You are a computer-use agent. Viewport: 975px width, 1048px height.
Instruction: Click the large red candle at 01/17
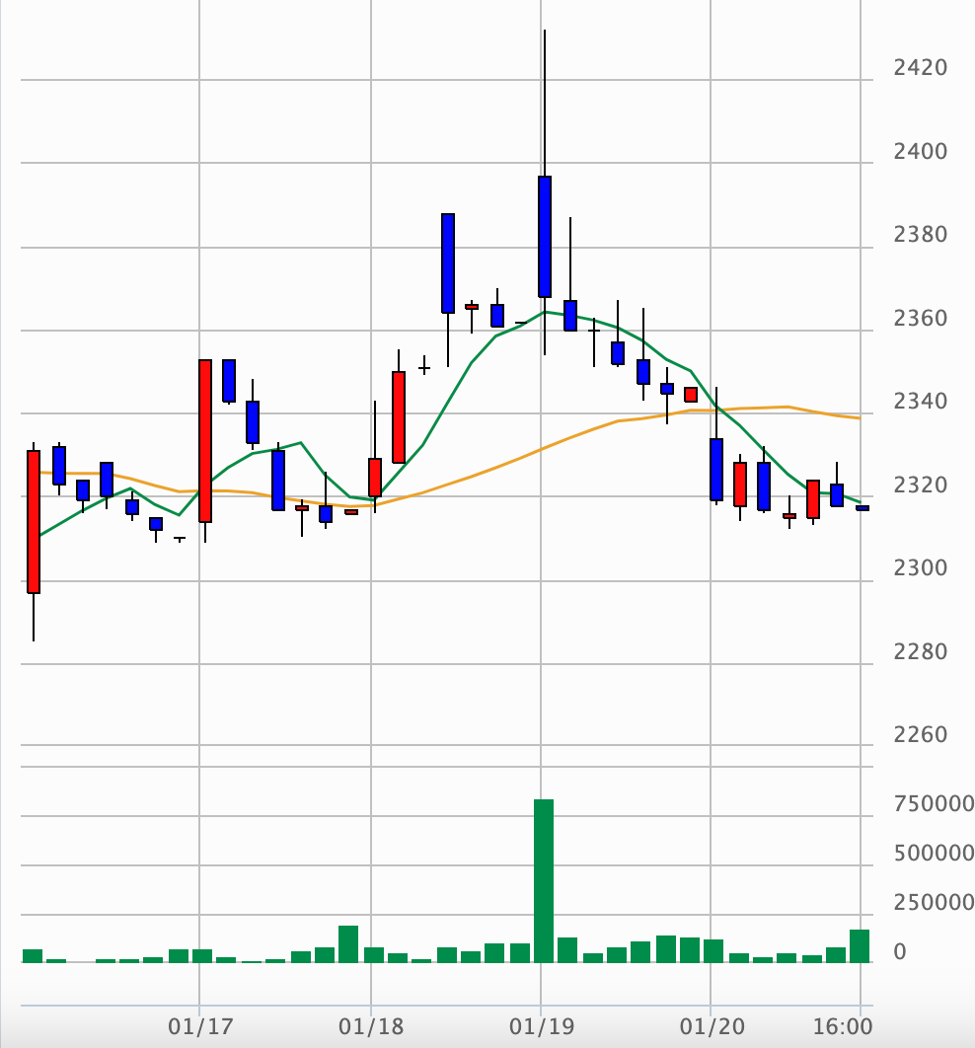coord(205,440)
